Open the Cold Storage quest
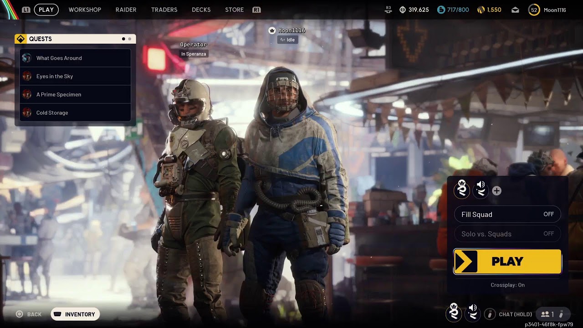Image resolution: width=583 pixels, height=328 pixels. [75, 113]
